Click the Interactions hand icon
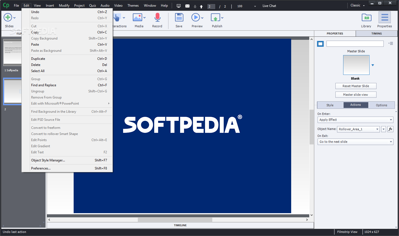This screenshot has height=236, width=399. pyautogui.click(x=117, y=18)
